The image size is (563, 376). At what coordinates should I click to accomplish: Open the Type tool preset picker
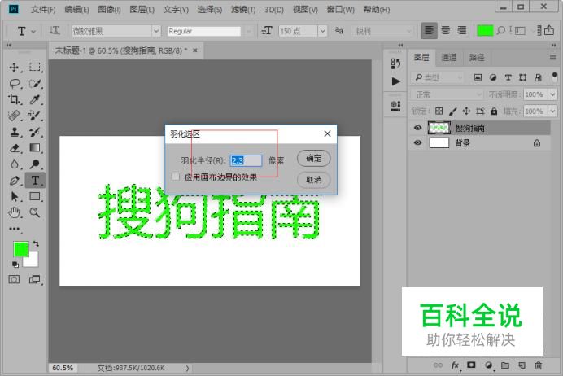tap(26, 31)
